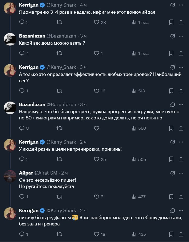The width and height of the screenshot is (189, 242).
Task: Reply to Kerrigan's first tweet about home training
Action: click(22, 22)
